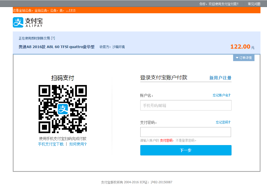
Task: Click the 支付宝版权所有 ICP footer text
Action: click(x=137, y=182)
